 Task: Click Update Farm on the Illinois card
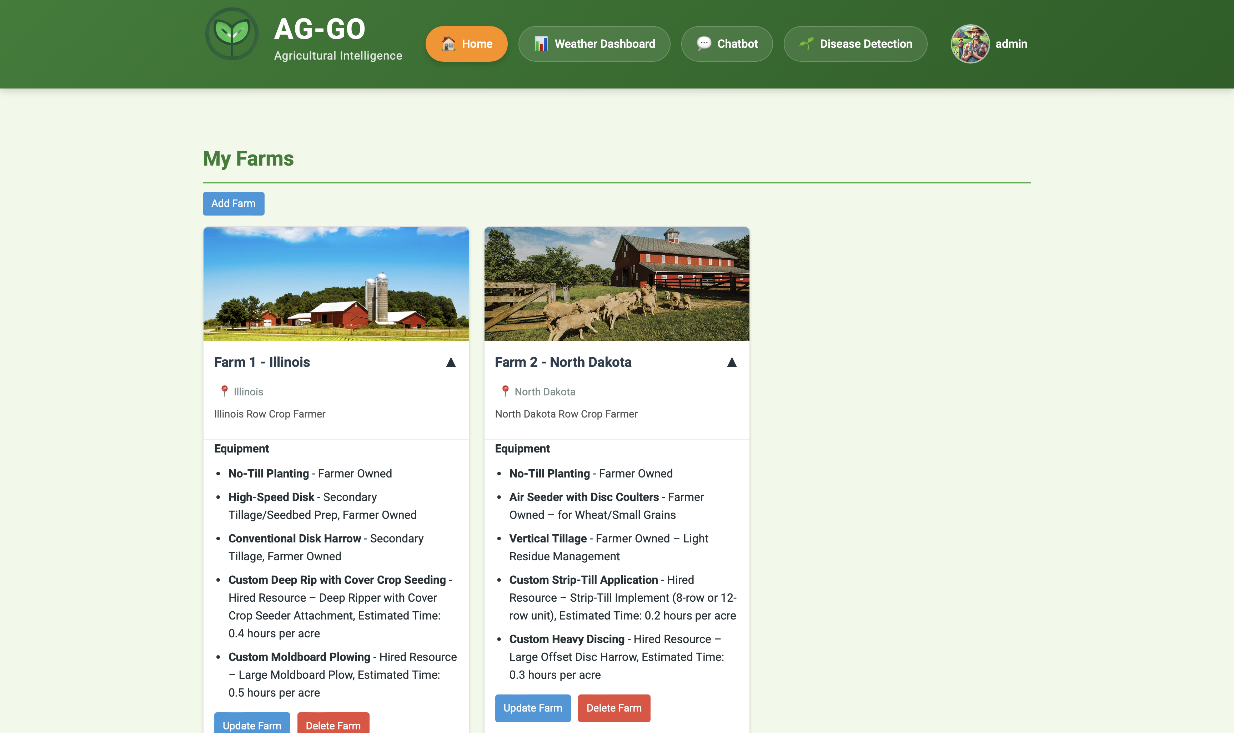pyautogui.click(x=251, y=724)
